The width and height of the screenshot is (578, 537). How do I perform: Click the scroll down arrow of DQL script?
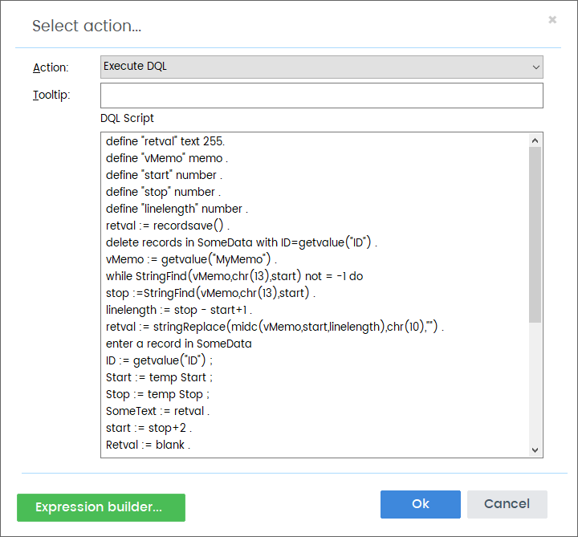pos(535,450)
